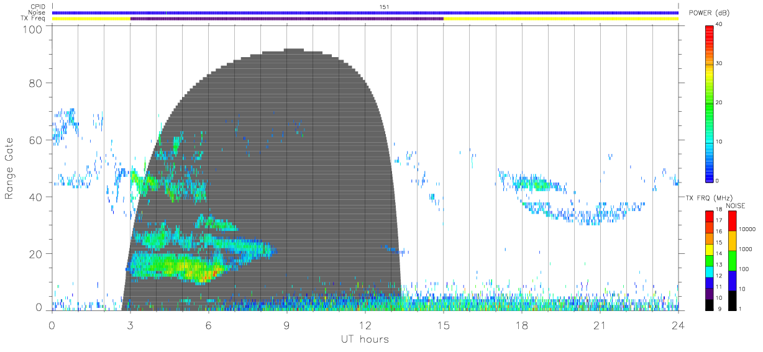This screenshot has width=763, height=352.
Task: Click the purple segment of TX Freq strip
Action: (286, 19)
